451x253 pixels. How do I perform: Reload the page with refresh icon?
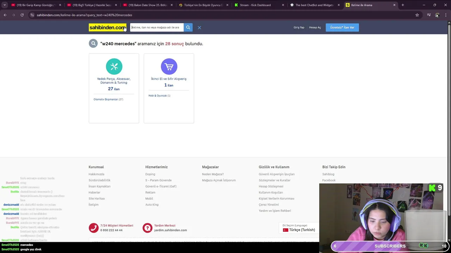[x=22, y=15]
